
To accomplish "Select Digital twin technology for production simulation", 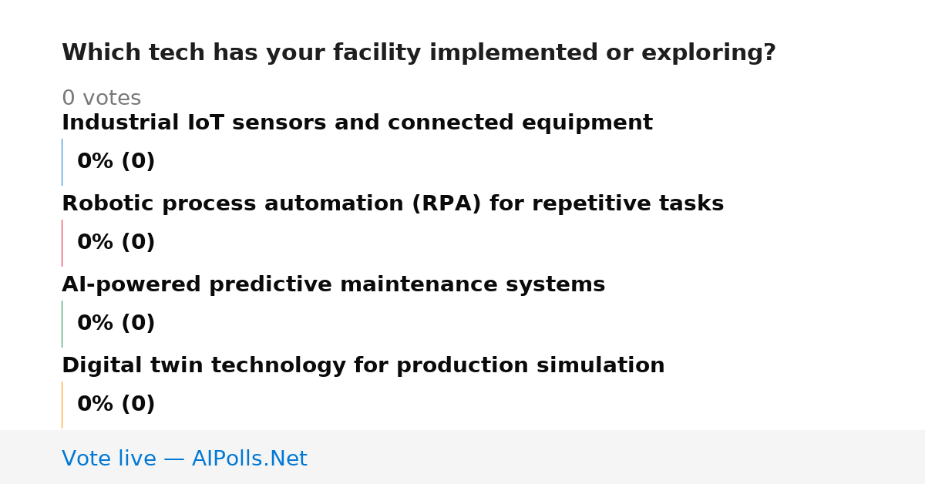I will point(363,366).
